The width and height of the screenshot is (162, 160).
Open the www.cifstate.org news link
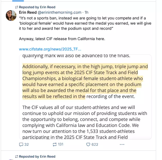50,49
